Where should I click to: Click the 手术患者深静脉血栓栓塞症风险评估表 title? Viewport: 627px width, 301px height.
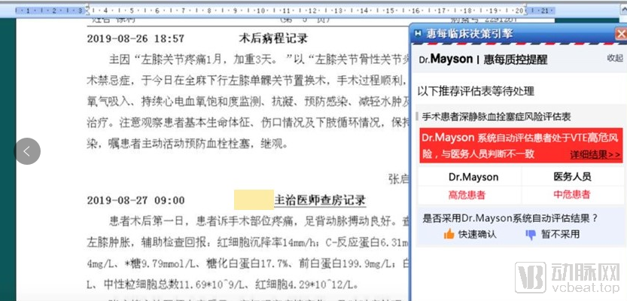[496, 117]
